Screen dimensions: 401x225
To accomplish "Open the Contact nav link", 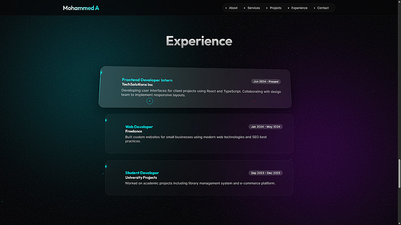I will click(x=323, y=8).
